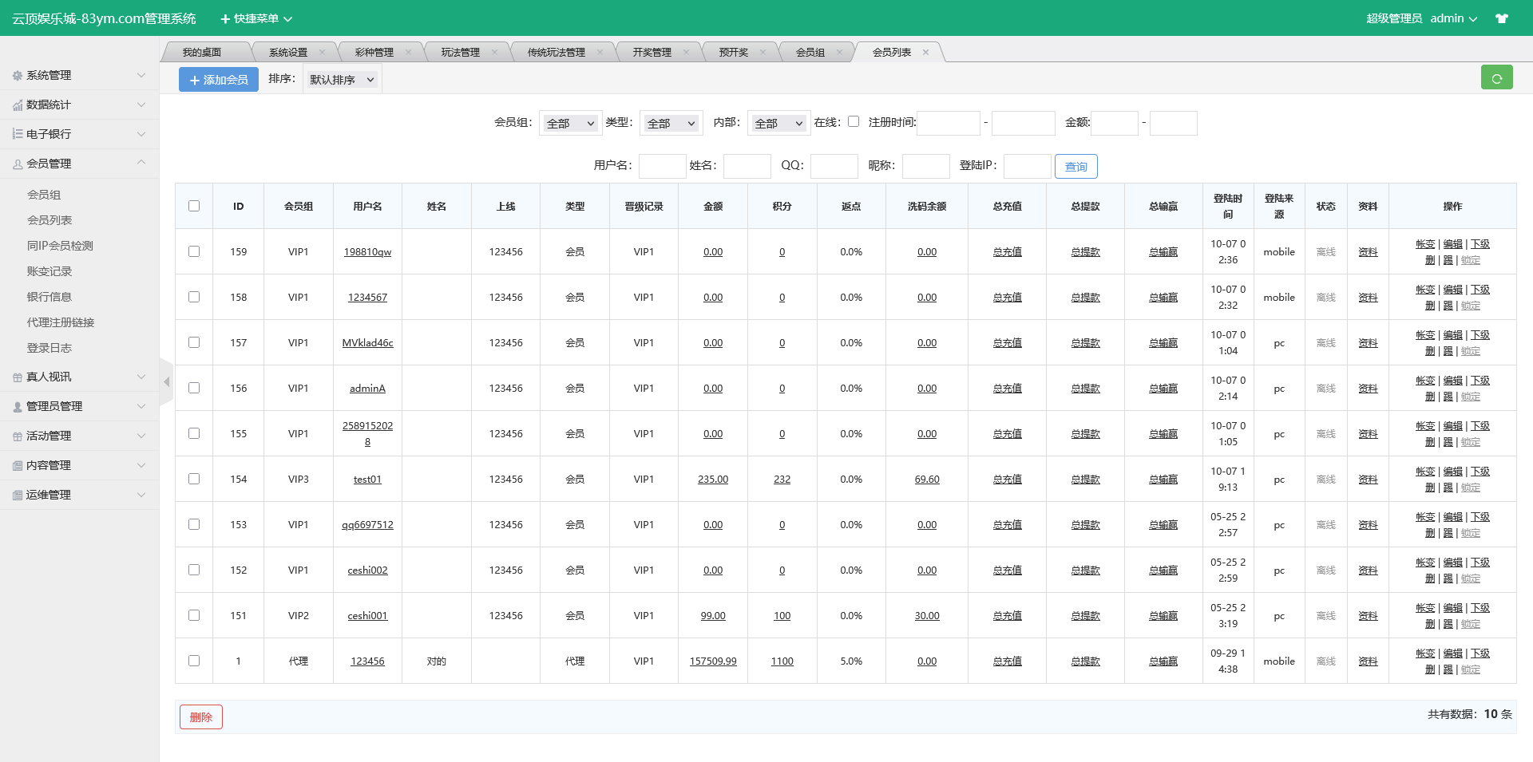
Task: Click the icon beside 运维管理
Action: point(18,495)
